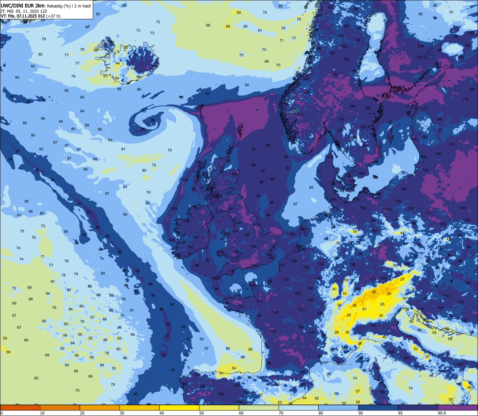
Task: Select the pale green 60–70 legend segment
Action: (259, 407)
